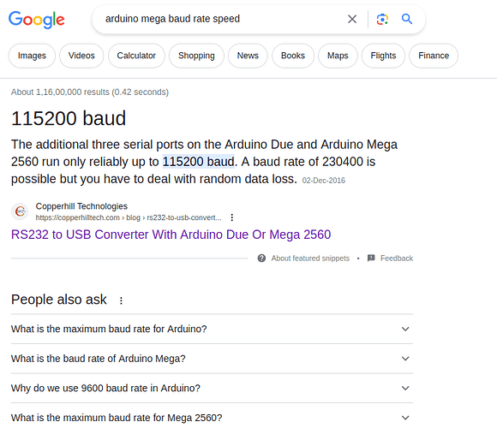Open three-dot menu next to People also ask
This screenshot has height=428, width=497.
(x=121, y=300)
